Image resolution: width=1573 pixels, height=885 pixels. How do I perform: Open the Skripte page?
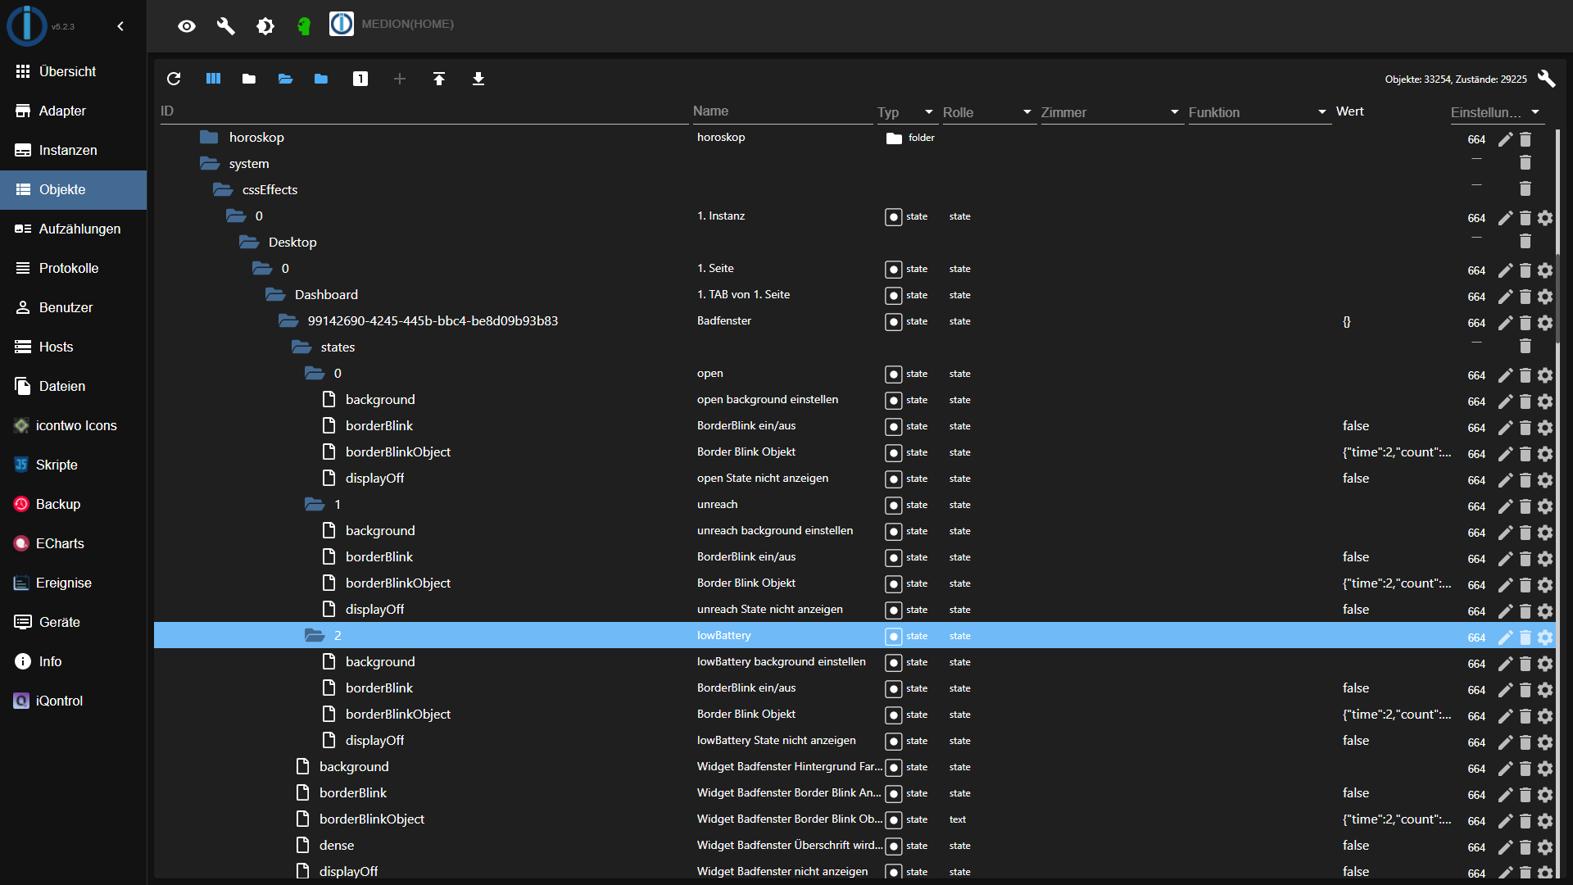pyautogui.click(x=74, y=465)
